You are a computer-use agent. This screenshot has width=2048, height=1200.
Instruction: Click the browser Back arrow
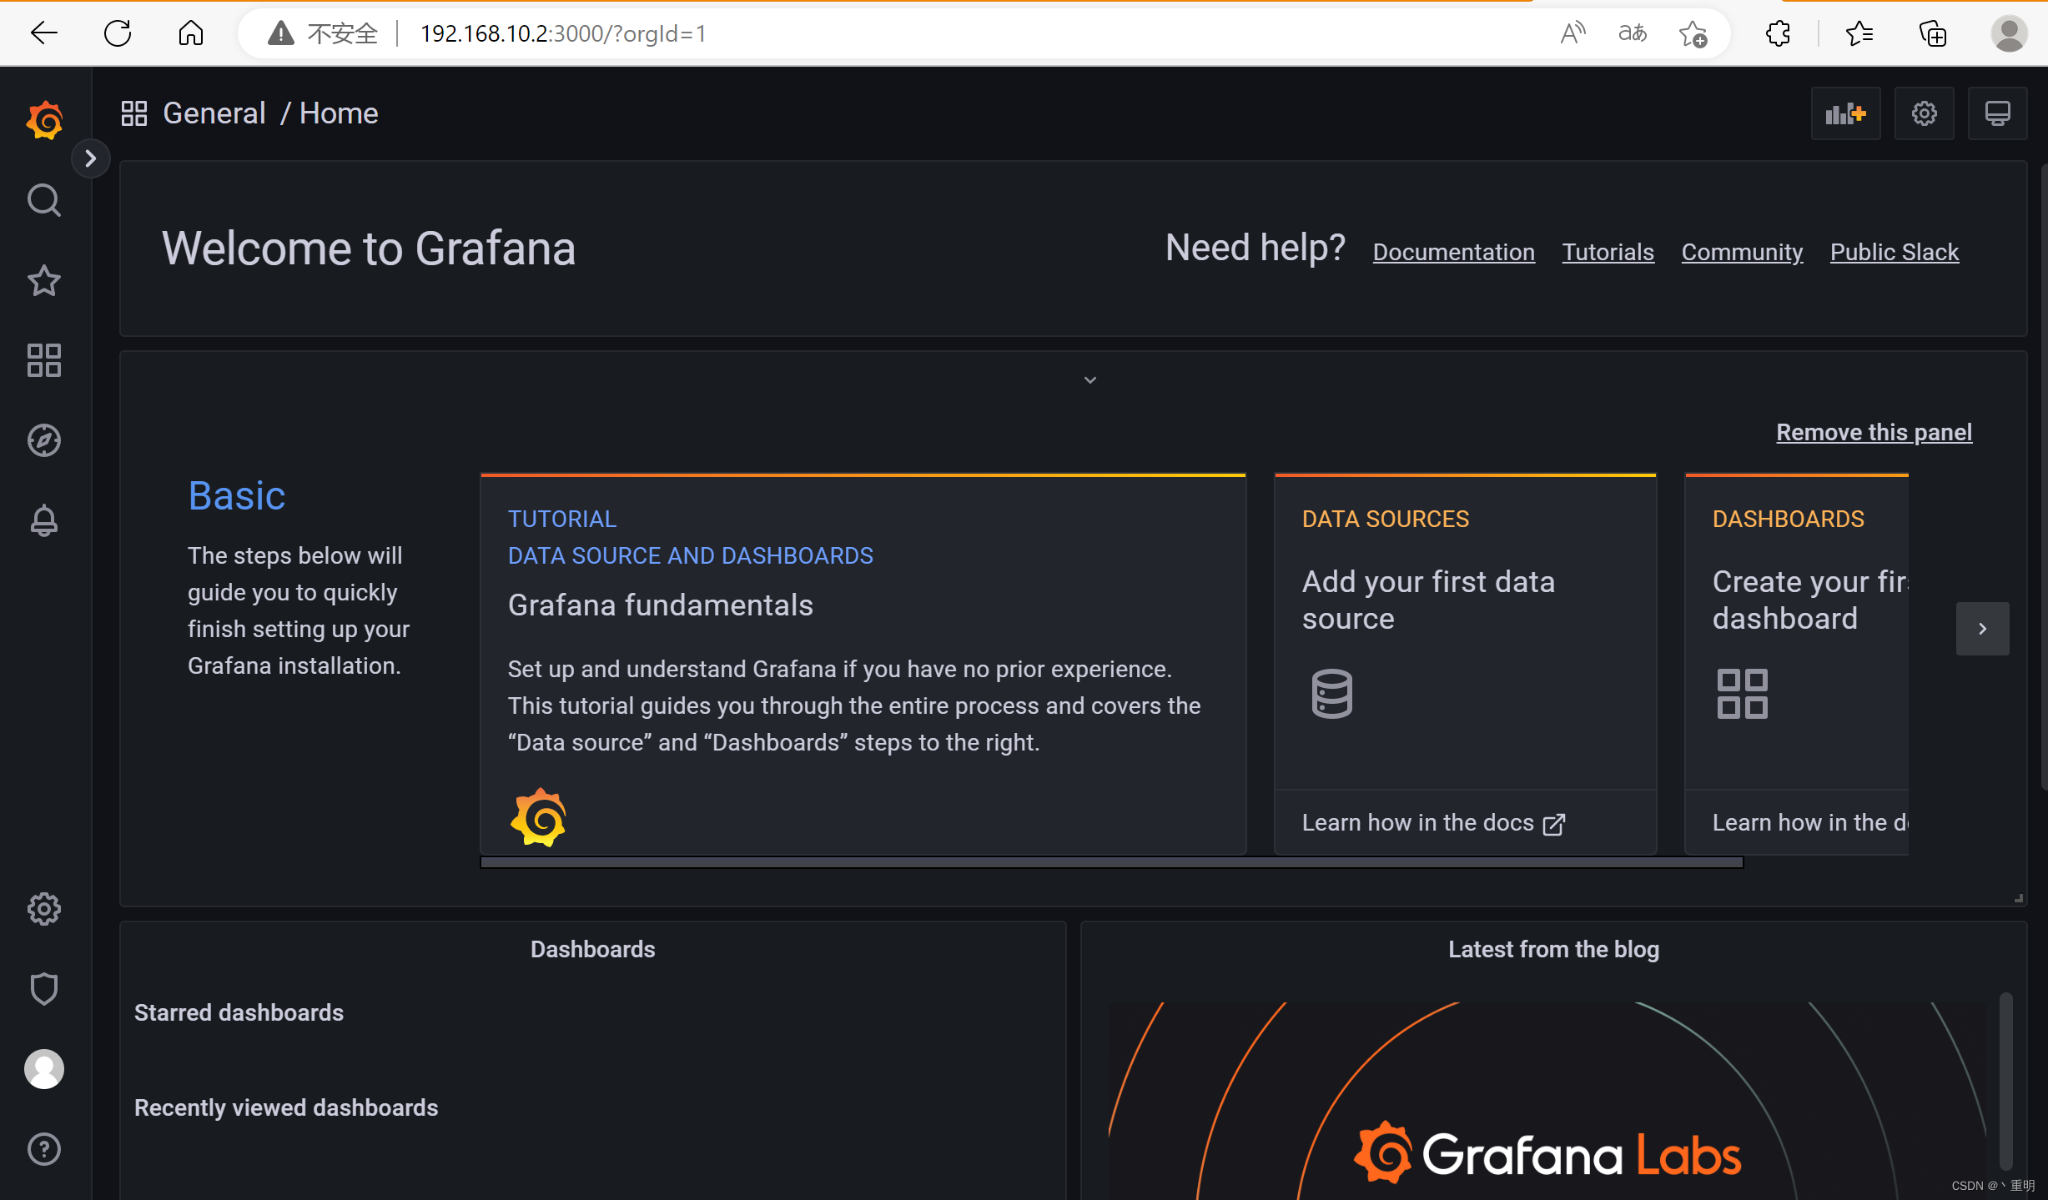tap(43, 33)
